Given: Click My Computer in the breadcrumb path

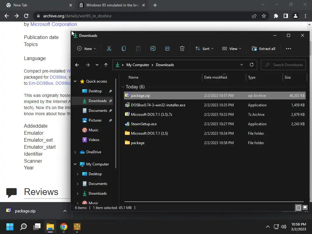Looking at the screenshot, I should (137, 65).
